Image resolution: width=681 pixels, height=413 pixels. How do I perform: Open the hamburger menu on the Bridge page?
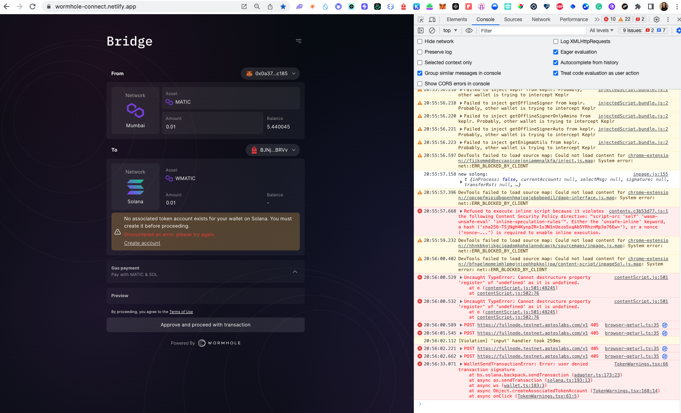299,41
